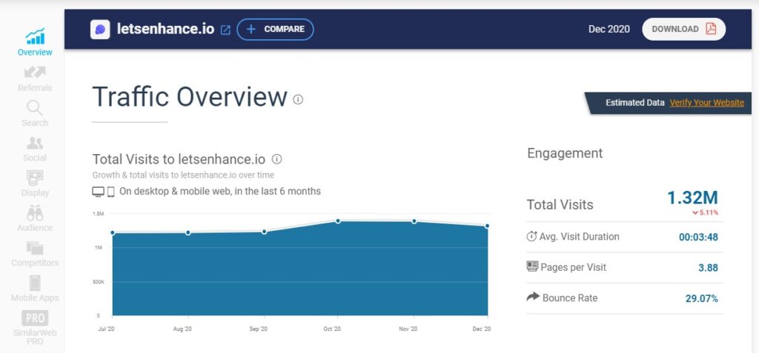
Task: Click the Dec '20 data point on chart
Action: click(487, 226)
